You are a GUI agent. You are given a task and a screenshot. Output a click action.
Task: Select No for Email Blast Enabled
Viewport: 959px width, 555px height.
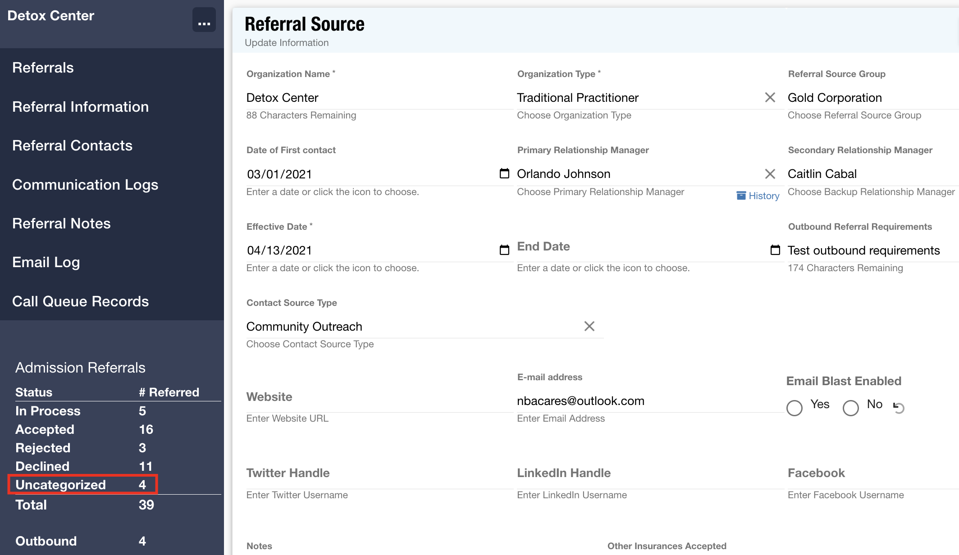tap(851, 408)
